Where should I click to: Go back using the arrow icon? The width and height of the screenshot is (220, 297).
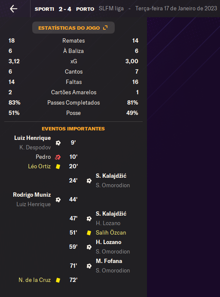pos(14,9)
